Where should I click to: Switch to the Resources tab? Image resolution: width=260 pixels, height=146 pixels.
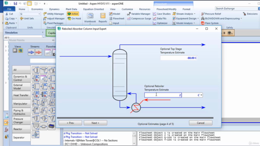(145, 9)
